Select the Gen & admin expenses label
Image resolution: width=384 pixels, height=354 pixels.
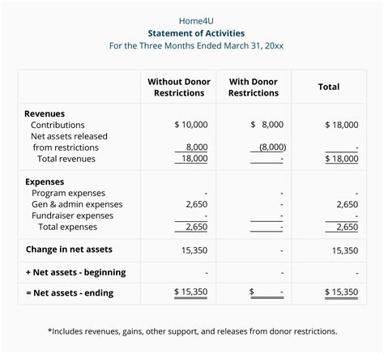(x=77, y=204)
